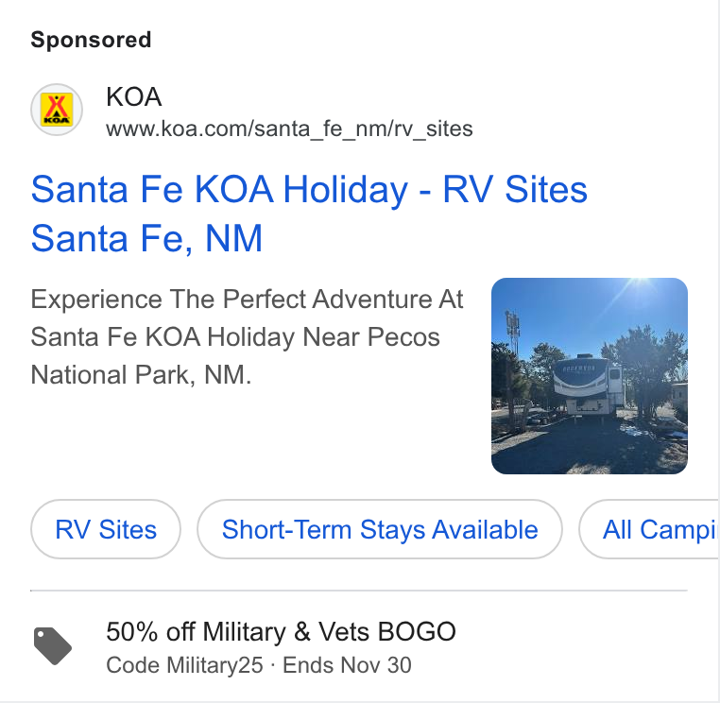
Task: Click the Sponsored label
Action: [91, 40]
